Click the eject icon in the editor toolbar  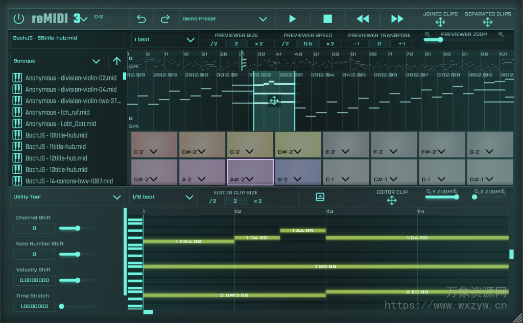tap(320, 196)
